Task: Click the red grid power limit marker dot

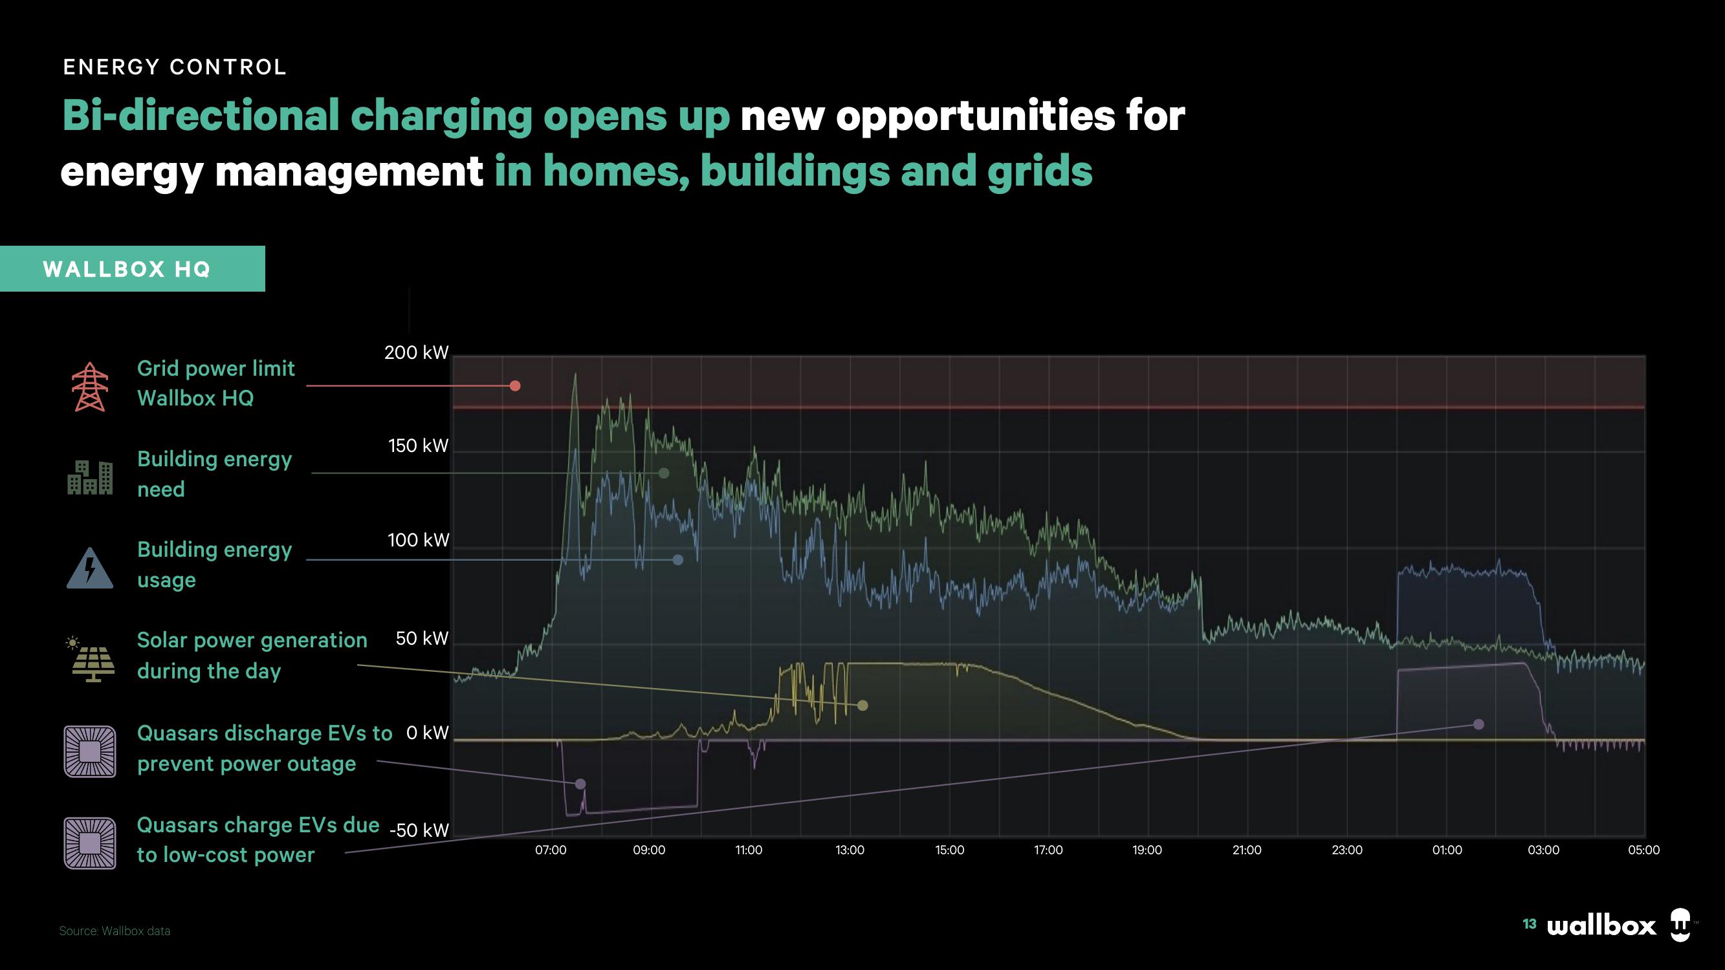Action: pos(515,385)
